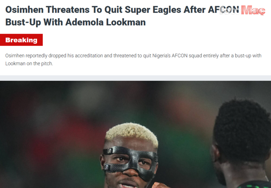
Task: Click the masked player's blond hair
Action: [132, 133]
